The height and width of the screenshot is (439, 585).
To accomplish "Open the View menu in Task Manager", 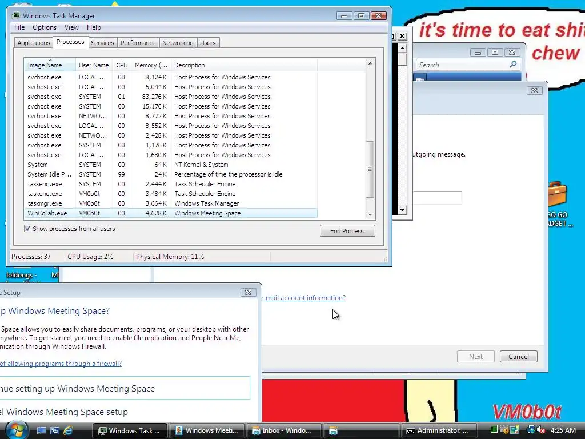I will pyautogui.click(x=71, y=27).
